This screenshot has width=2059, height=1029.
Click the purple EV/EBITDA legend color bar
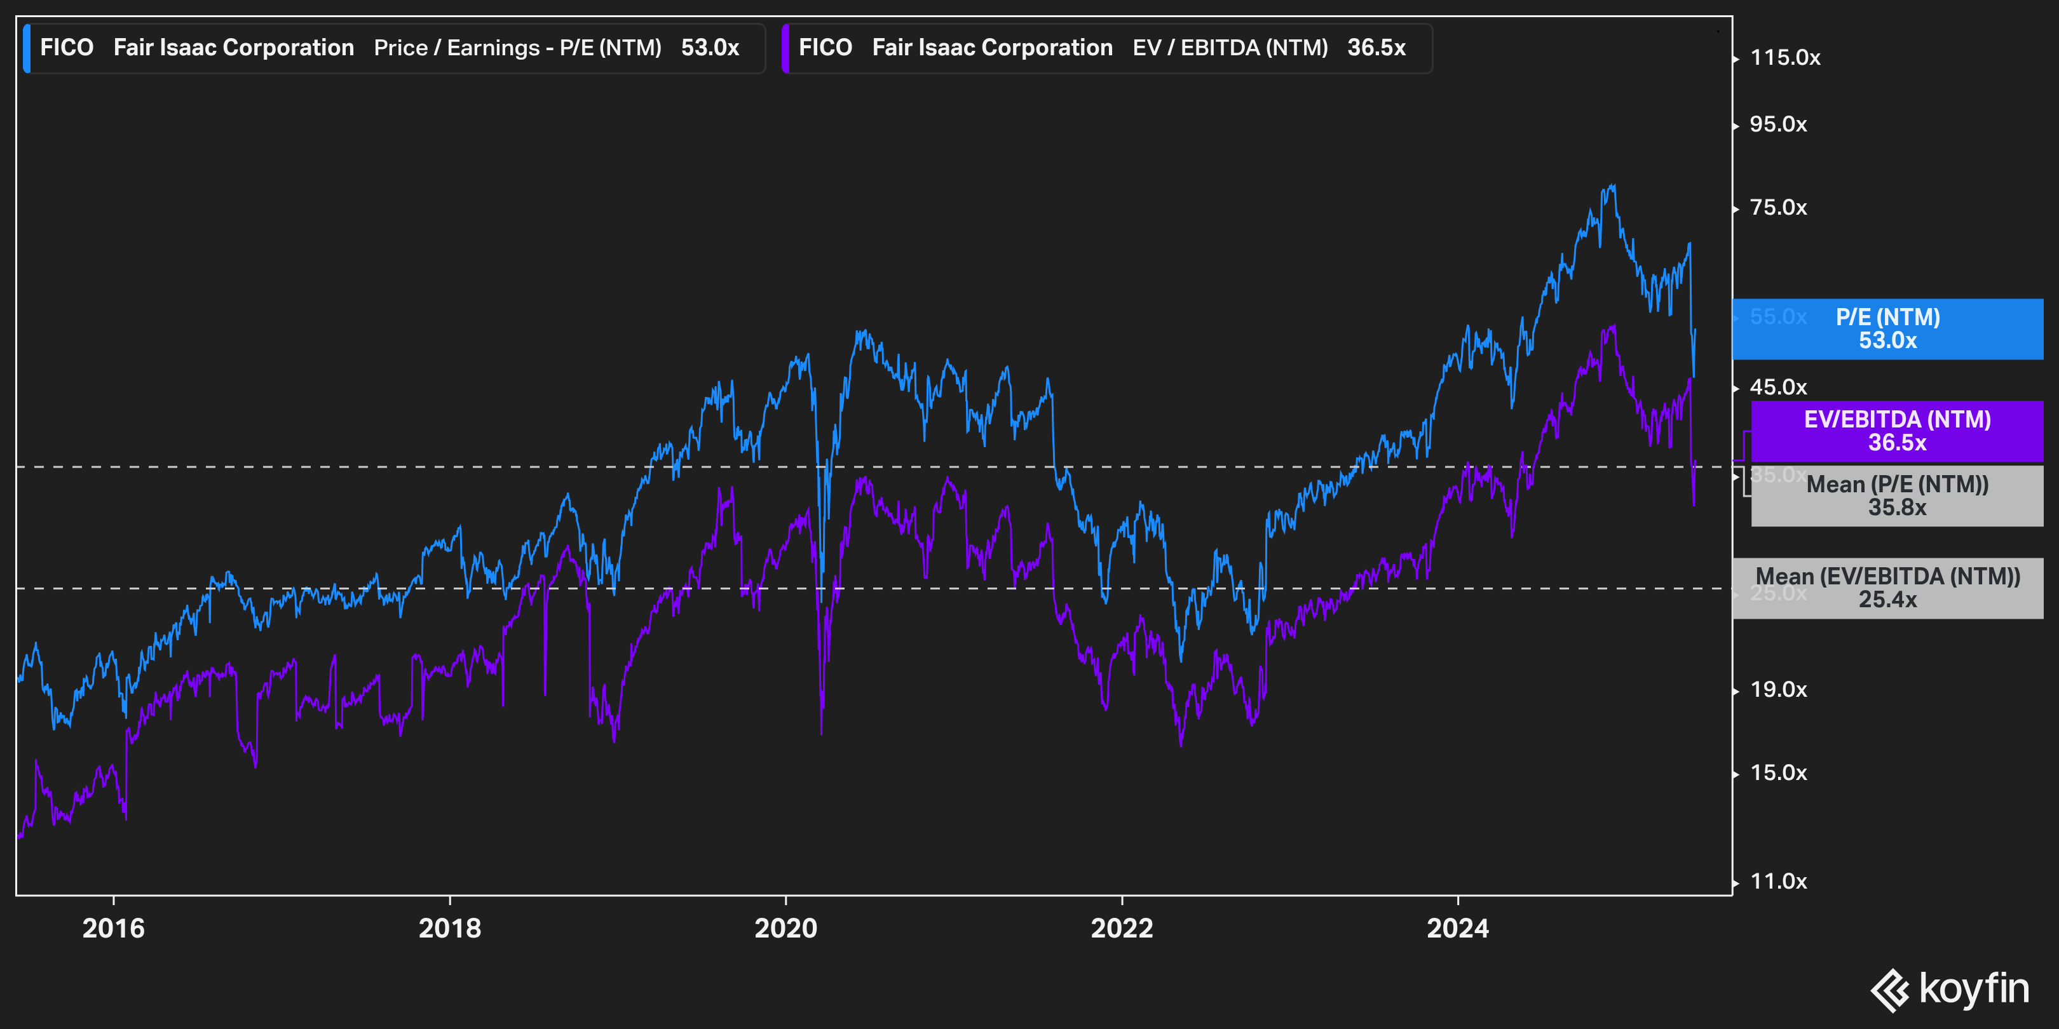pyautogui.click(x=785, y=48)
